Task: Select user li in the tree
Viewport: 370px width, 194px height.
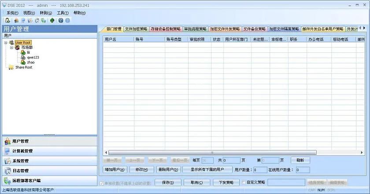Action: point(28,52)
